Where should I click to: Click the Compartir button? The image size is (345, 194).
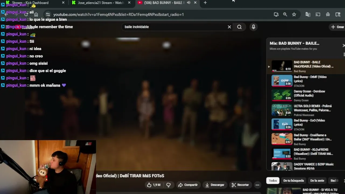click(188, 185)
